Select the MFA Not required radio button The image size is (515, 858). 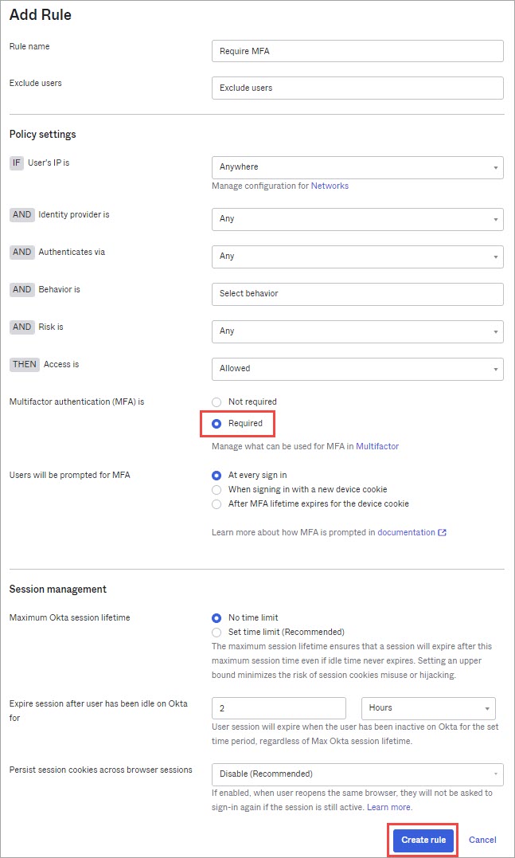[x=217, y=402]
